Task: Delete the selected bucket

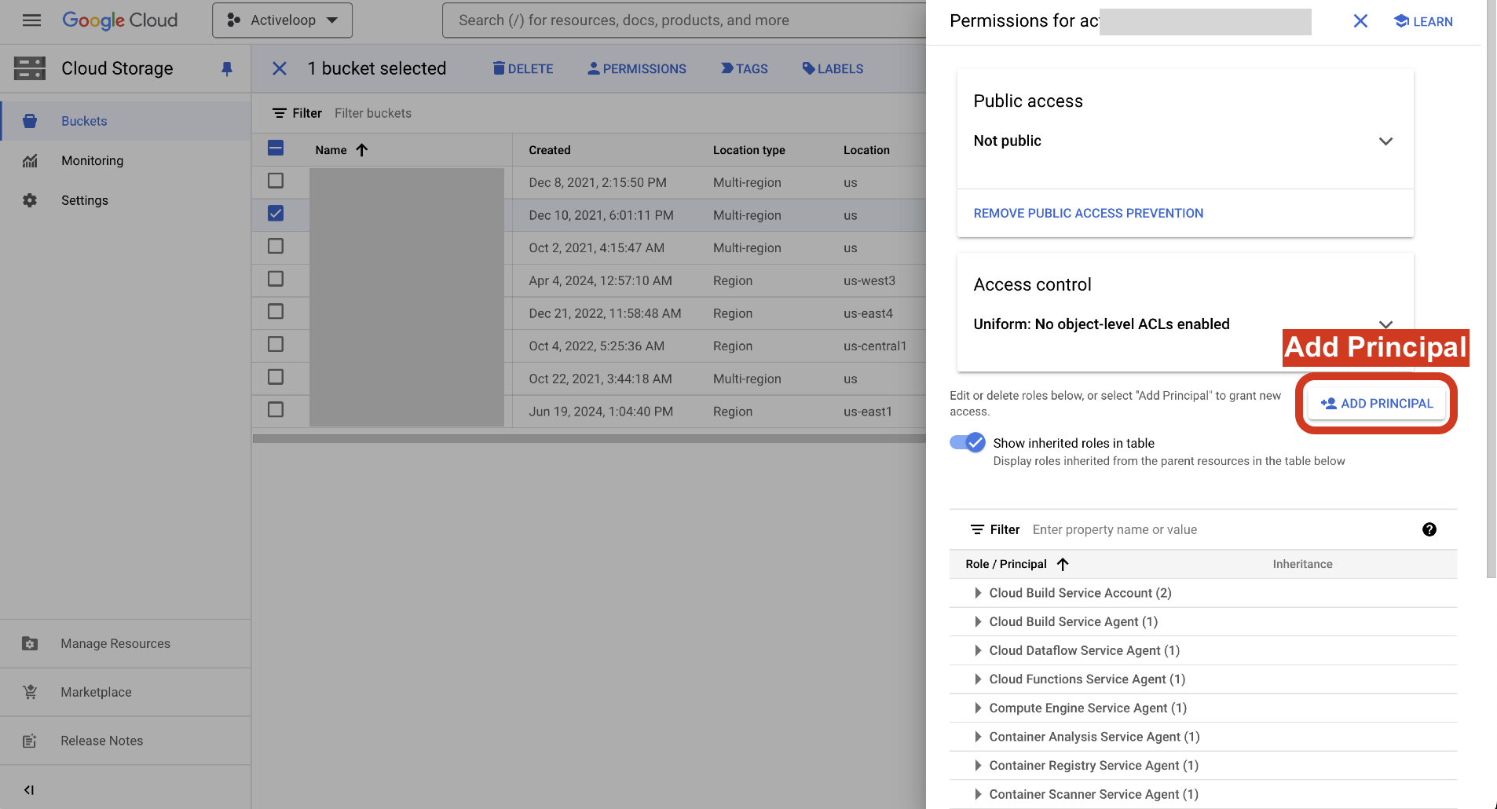Action: (522, 69)
